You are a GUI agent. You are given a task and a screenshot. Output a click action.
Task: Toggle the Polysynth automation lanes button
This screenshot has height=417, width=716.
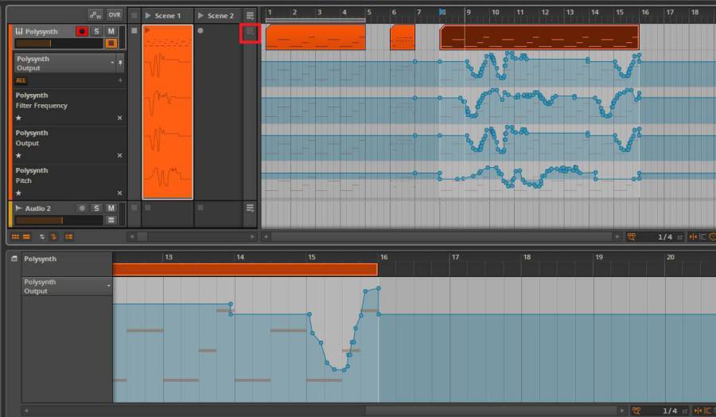point(111,43)
